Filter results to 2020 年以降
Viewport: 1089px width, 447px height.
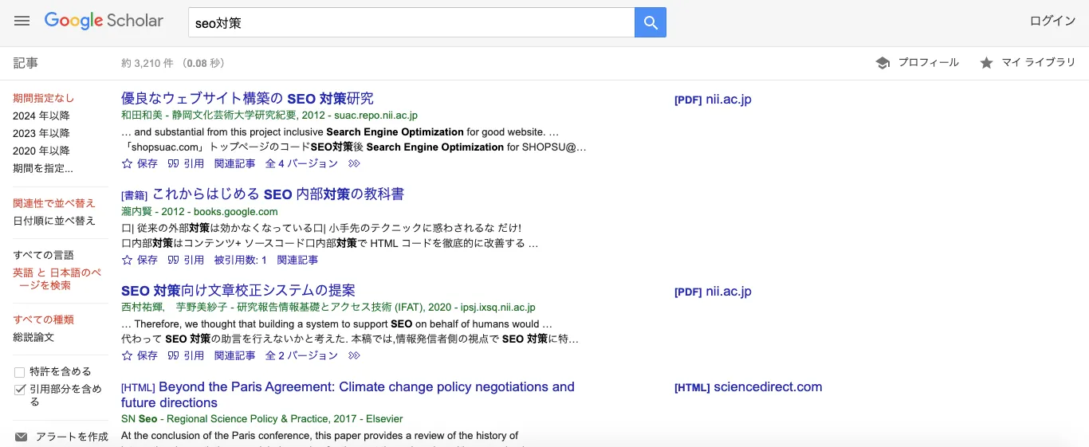[x=41, y=151]
